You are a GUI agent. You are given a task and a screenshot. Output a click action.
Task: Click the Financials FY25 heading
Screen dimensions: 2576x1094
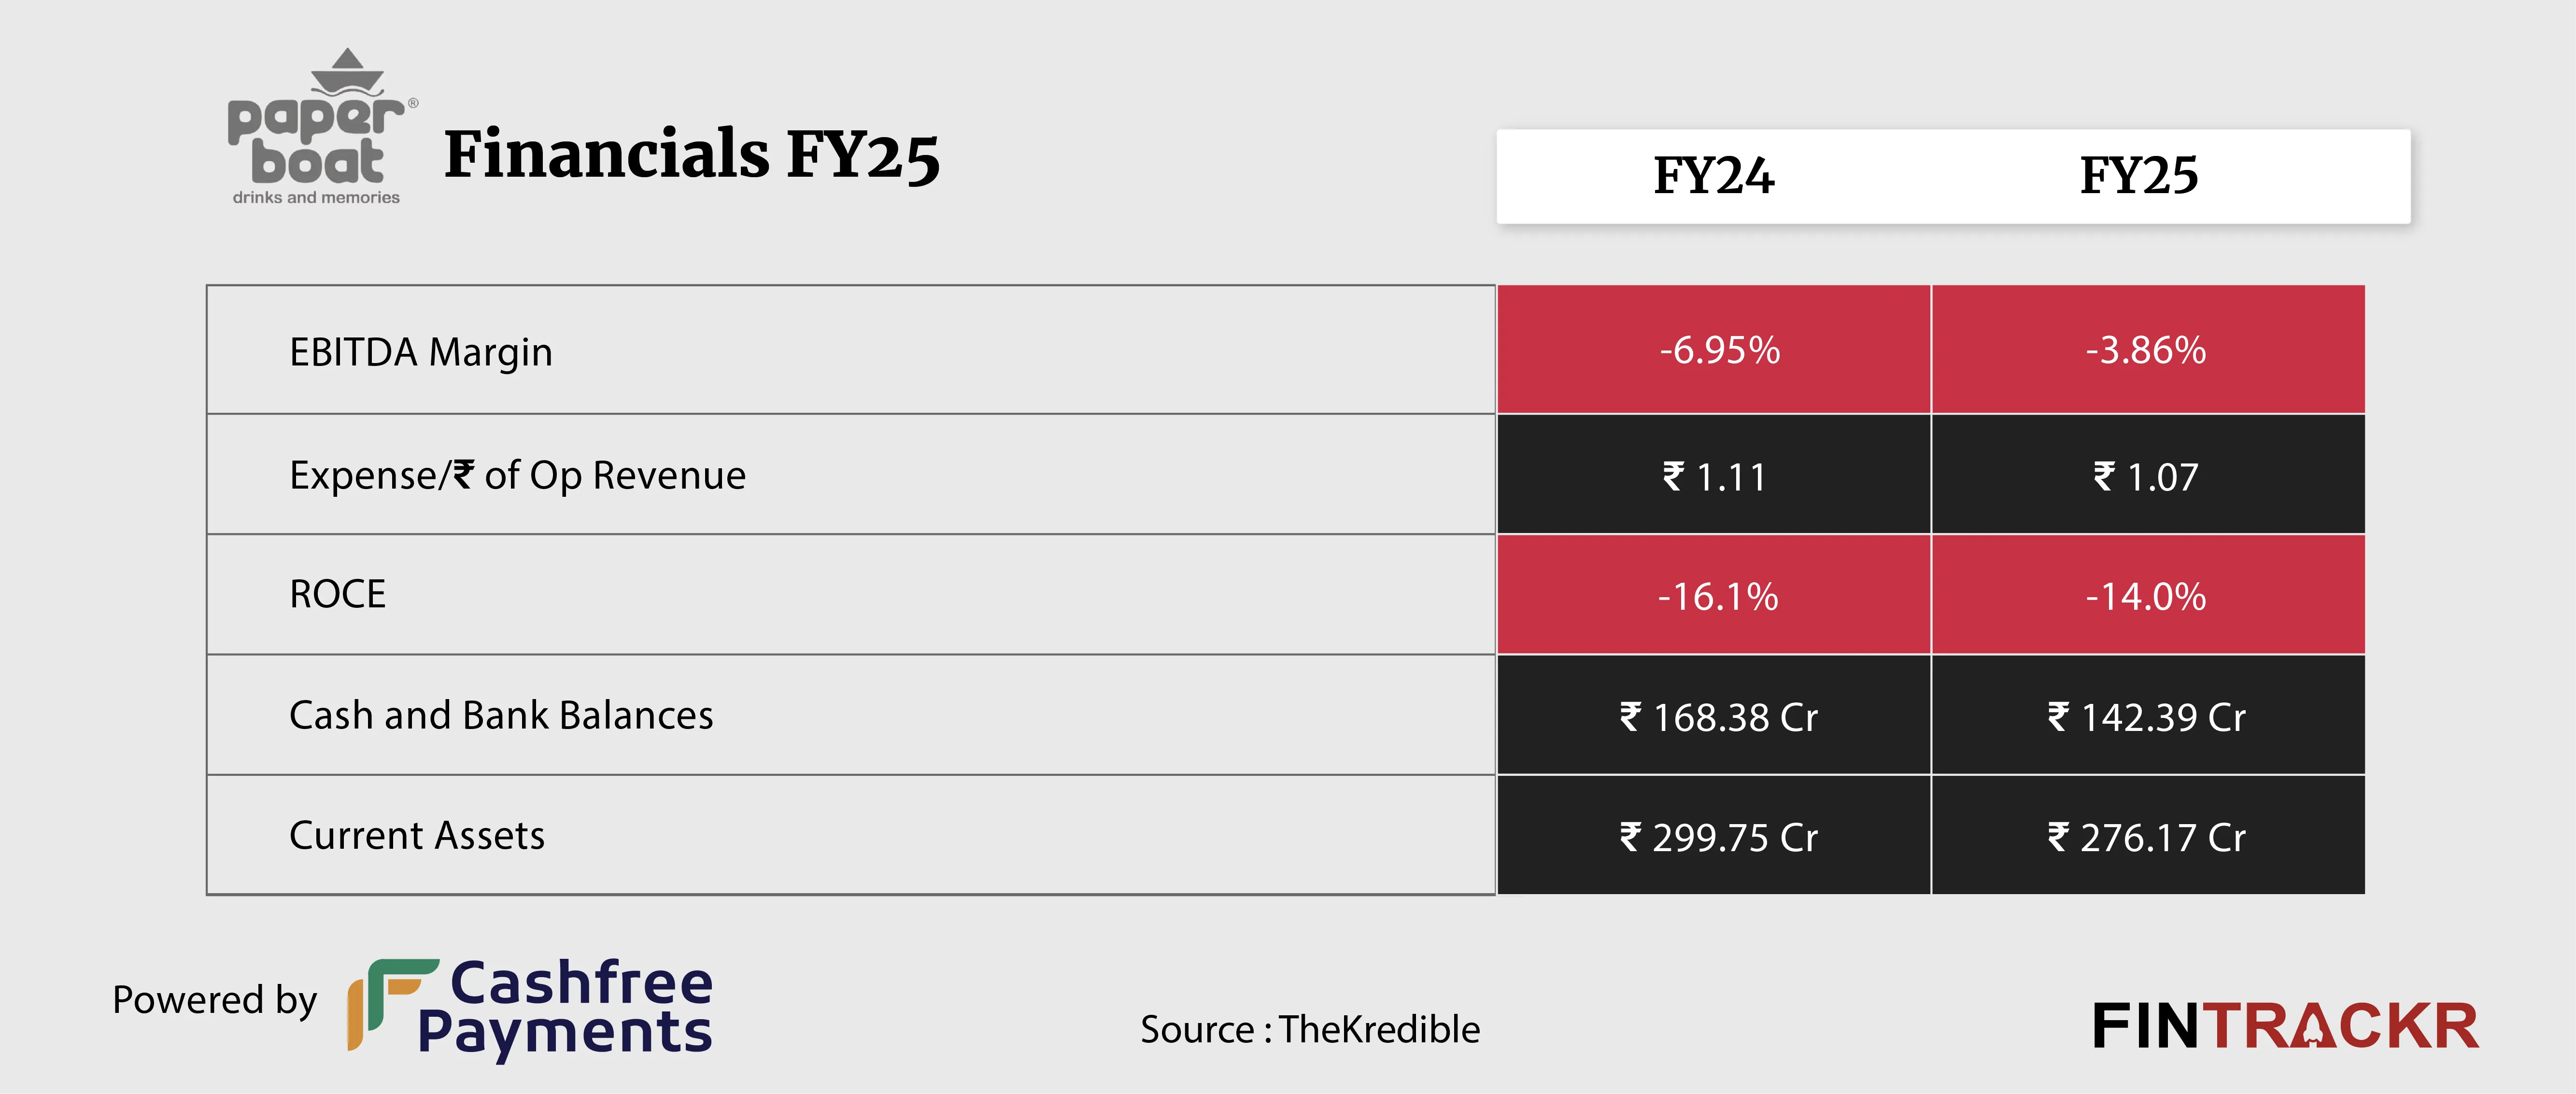(x=691, y=155)
